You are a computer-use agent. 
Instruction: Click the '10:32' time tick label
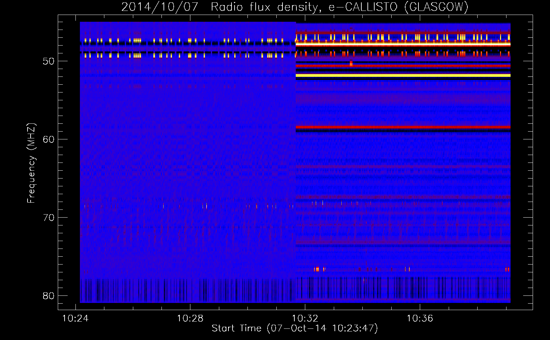point(305,318)
